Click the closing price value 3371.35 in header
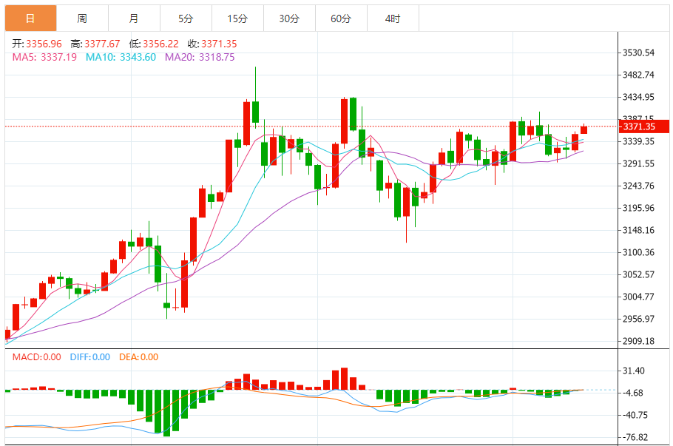Screen dimensions: 673x446 pyautogui.click(x=219, y=44)
